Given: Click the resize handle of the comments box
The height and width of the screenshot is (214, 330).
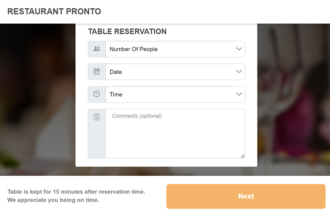Looking at the screenshot, I should pyautogui.click(x=243, y=156).
